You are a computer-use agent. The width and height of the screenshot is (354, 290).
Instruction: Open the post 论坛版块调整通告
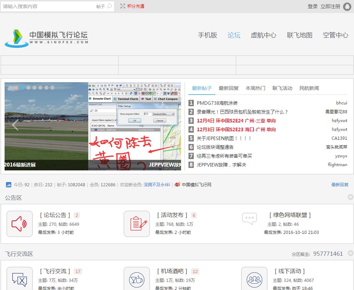(215, 147)
